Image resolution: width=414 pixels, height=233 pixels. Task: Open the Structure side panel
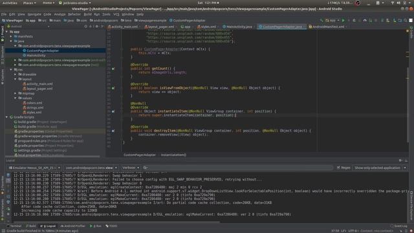[x=3, y=55]
